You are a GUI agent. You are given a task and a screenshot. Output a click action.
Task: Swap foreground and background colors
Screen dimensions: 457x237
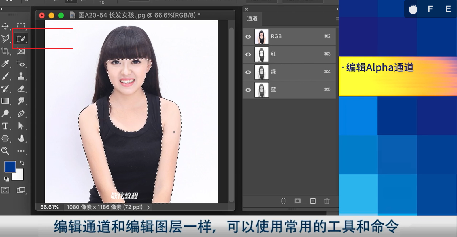22,163
